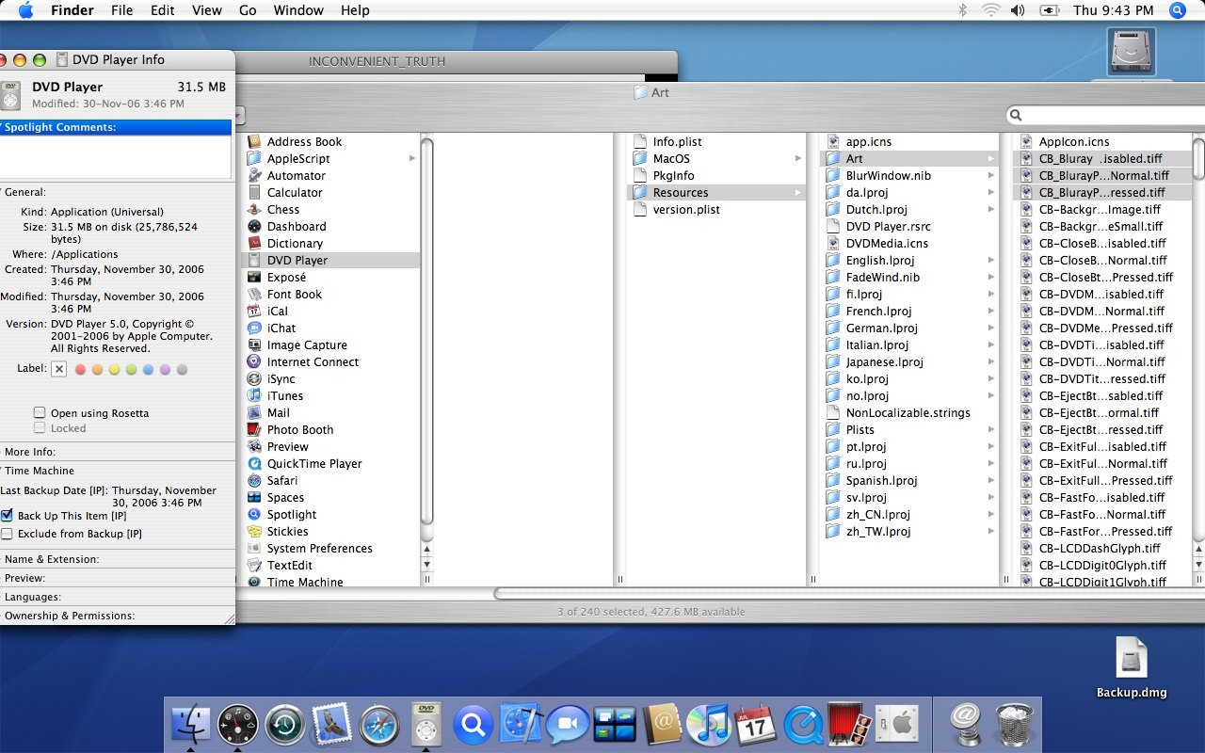Image resolution: width=1205 pixels, height=753 pixels.
Task: Open the Help menu
Action: point(355,10)
